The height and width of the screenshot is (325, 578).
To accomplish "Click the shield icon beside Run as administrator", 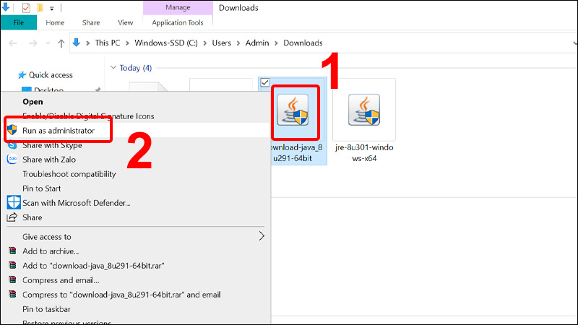I will 12,130.
